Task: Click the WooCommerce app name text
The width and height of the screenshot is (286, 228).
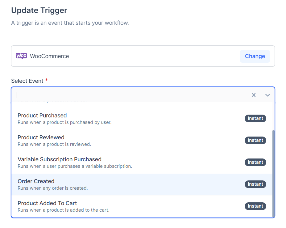Action: 49,56
